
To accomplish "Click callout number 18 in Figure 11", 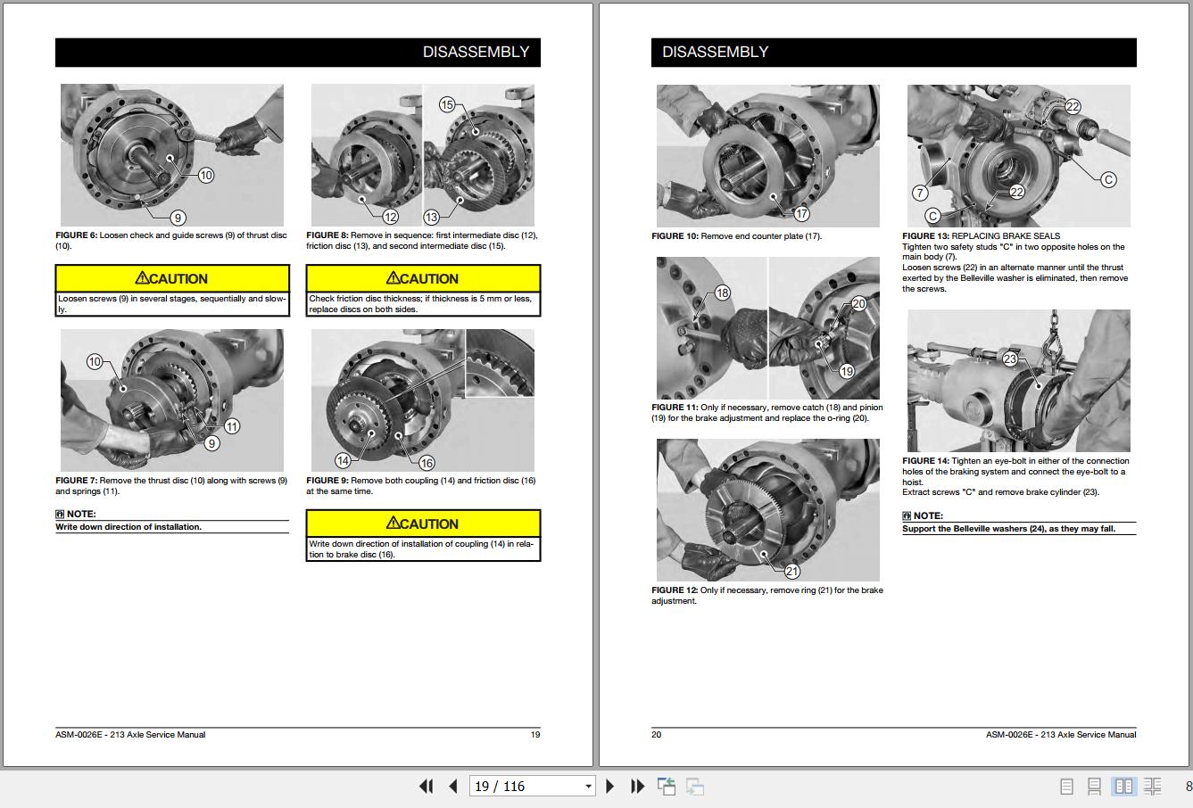I will pos(722,293).
